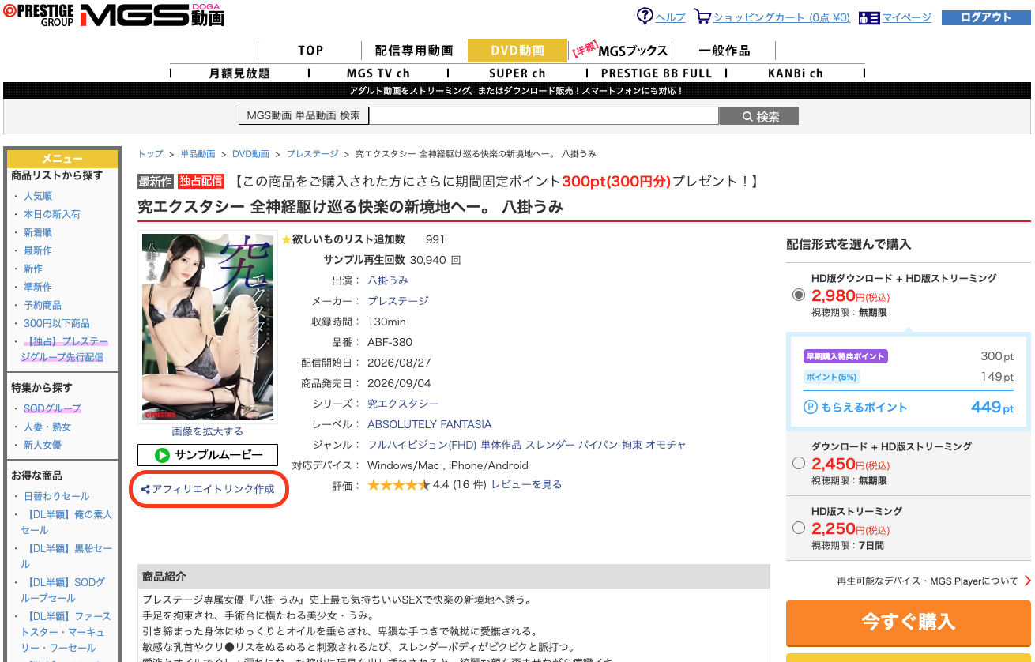Click the series link 究エクスタシー
The width and height of the screenshot is (1035, 662).
tap(403, 404)
